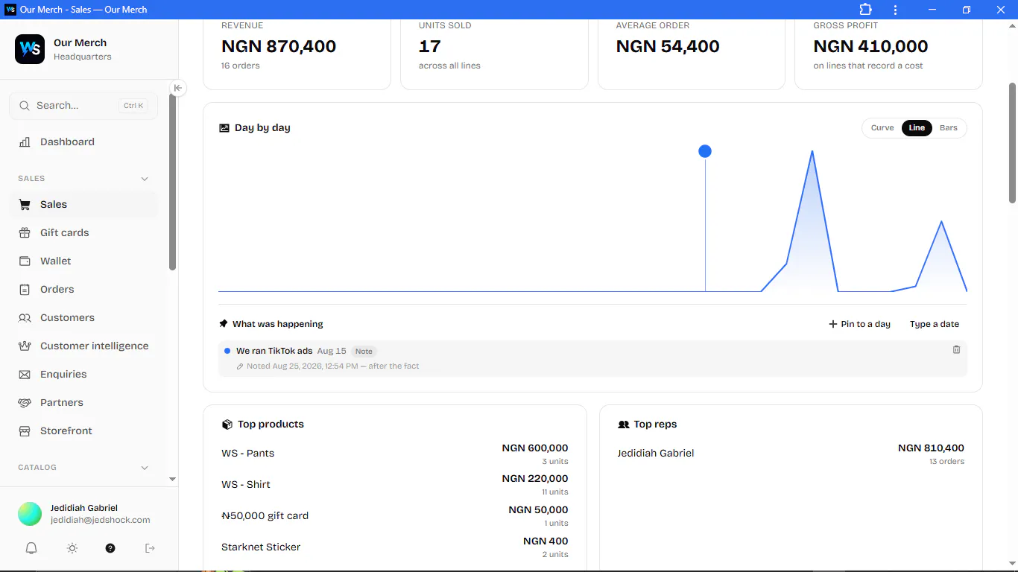Click Type a date button

(x=935, y=324)
